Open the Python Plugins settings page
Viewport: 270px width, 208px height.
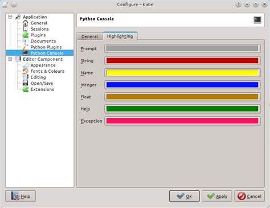coord(46,47)
